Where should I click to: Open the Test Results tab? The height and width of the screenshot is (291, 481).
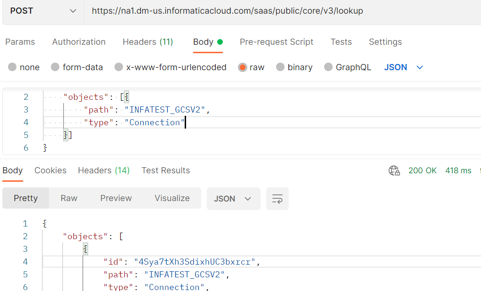[x=166, y=170]
